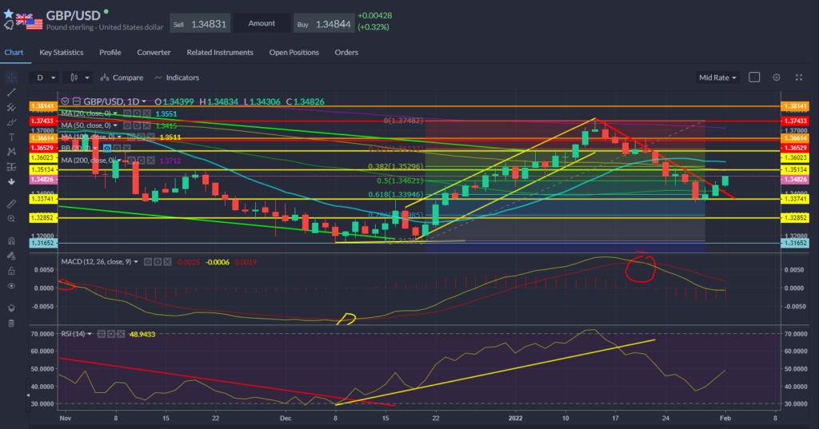Viewport: 819px width, 429px height.
Task: Switch to the Key Statistics tab
Action: (x=62, y=53)
